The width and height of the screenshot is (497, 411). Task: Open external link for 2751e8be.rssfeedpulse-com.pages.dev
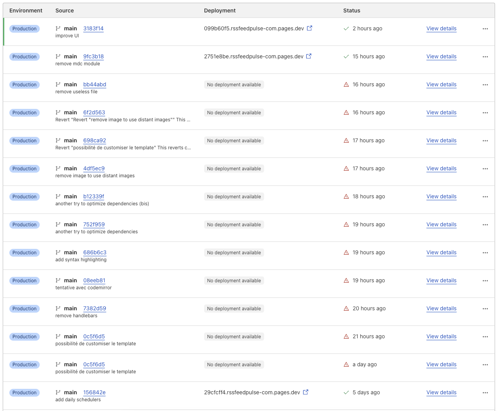(x=308, y=56)
